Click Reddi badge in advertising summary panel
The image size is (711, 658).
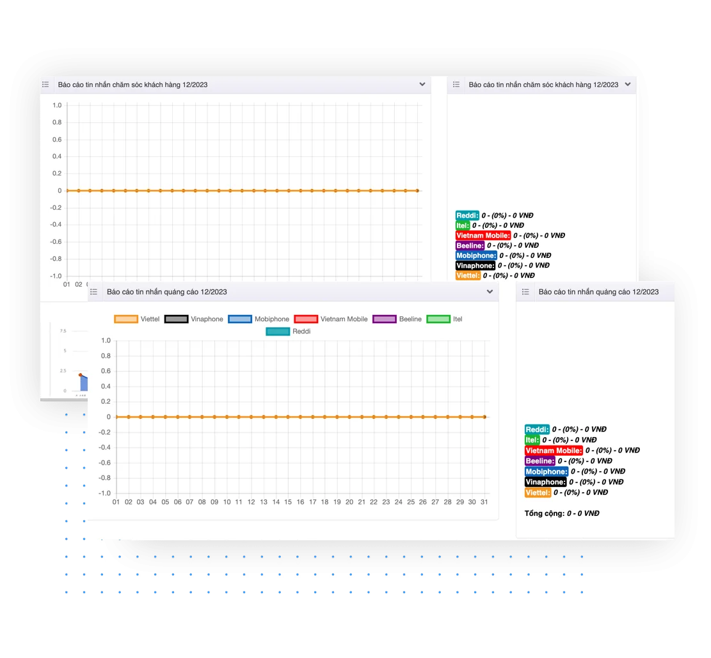coord(537,429)
